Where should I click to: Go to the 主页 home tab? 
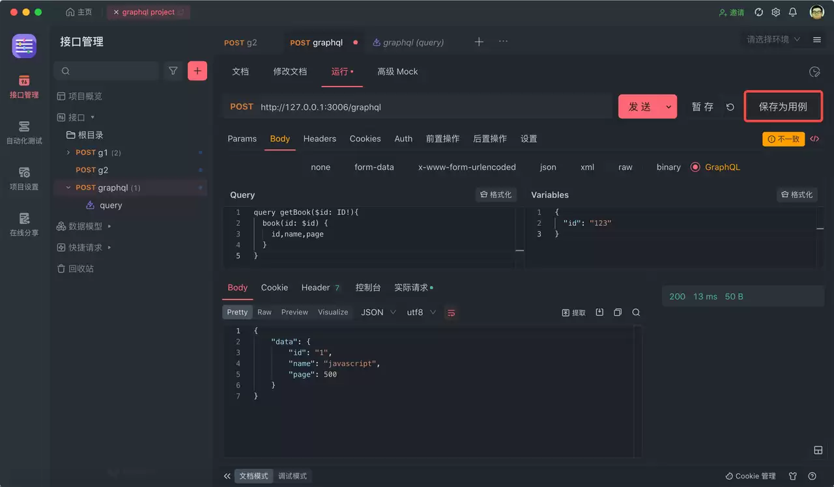[79, 12]
